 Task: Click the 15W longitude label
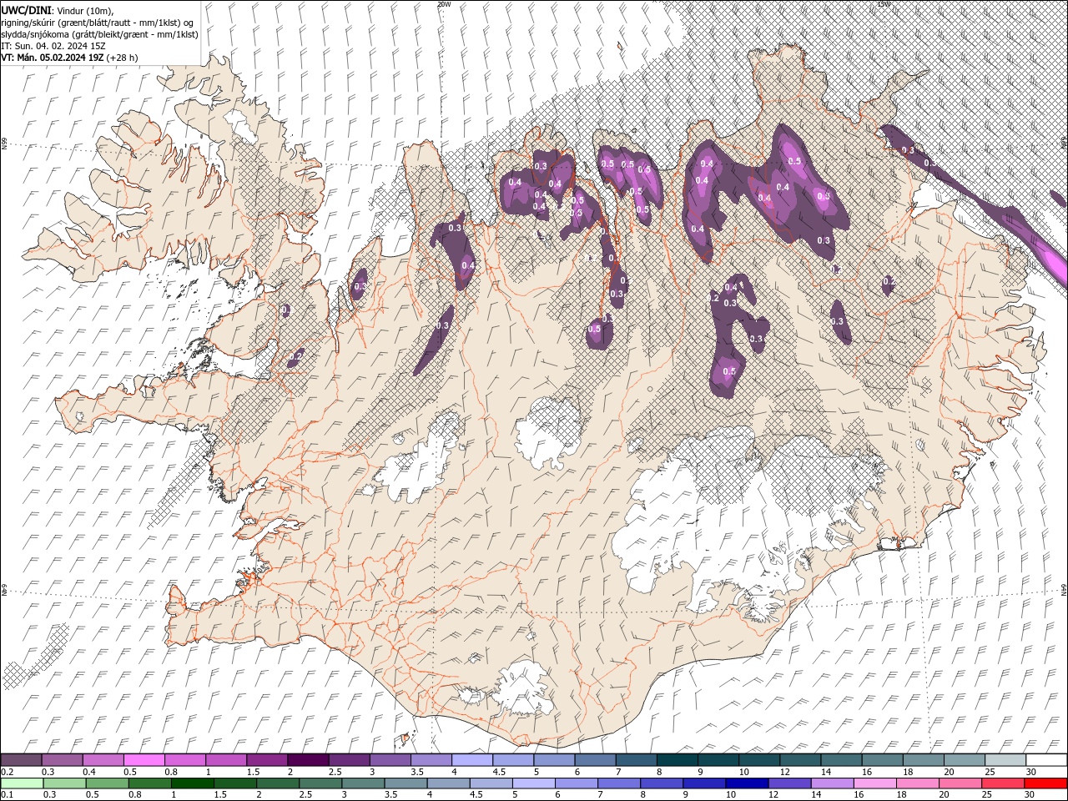click(x=884, y=4)
